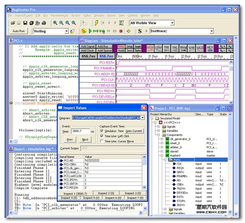Select the VAL waveform state button
This screenshot has width=245, height=223.
click(175, 48)
